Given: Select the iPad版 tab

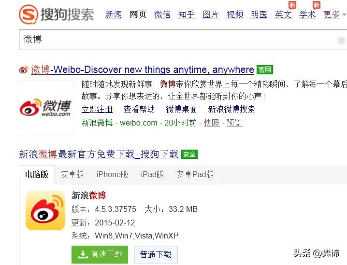Looking at the screenshot, I should (152, 174).
